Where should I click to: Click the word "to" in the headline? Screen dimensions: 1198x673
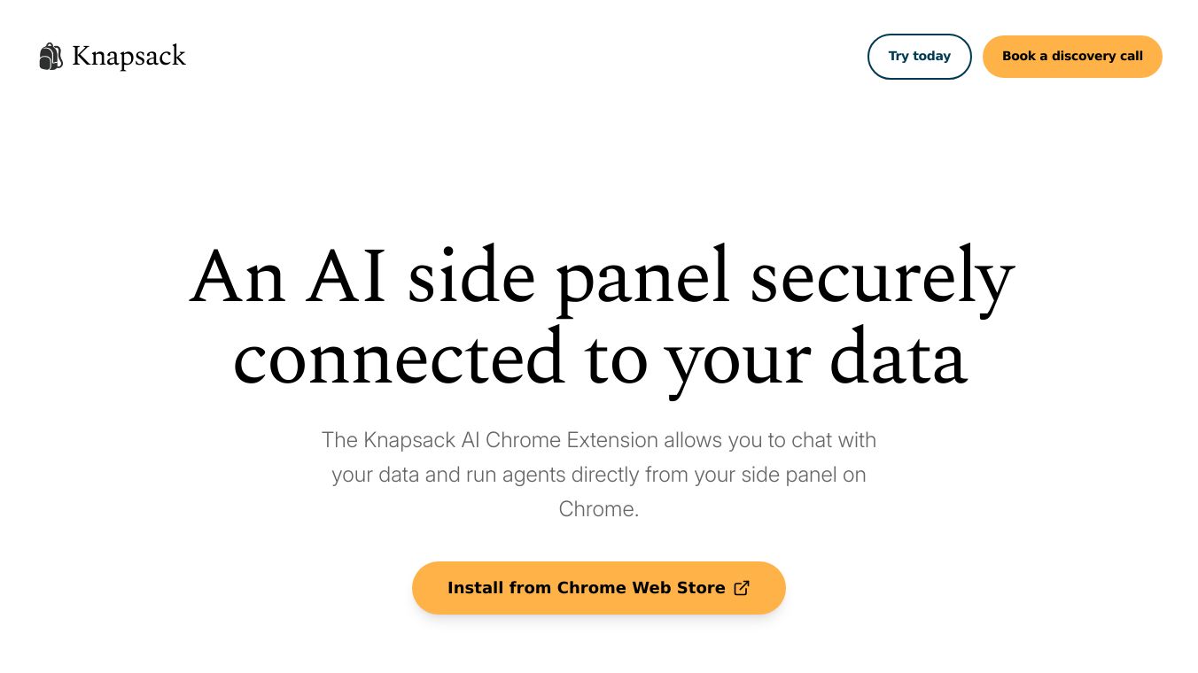pyautogui.click(x=615, y=359)
